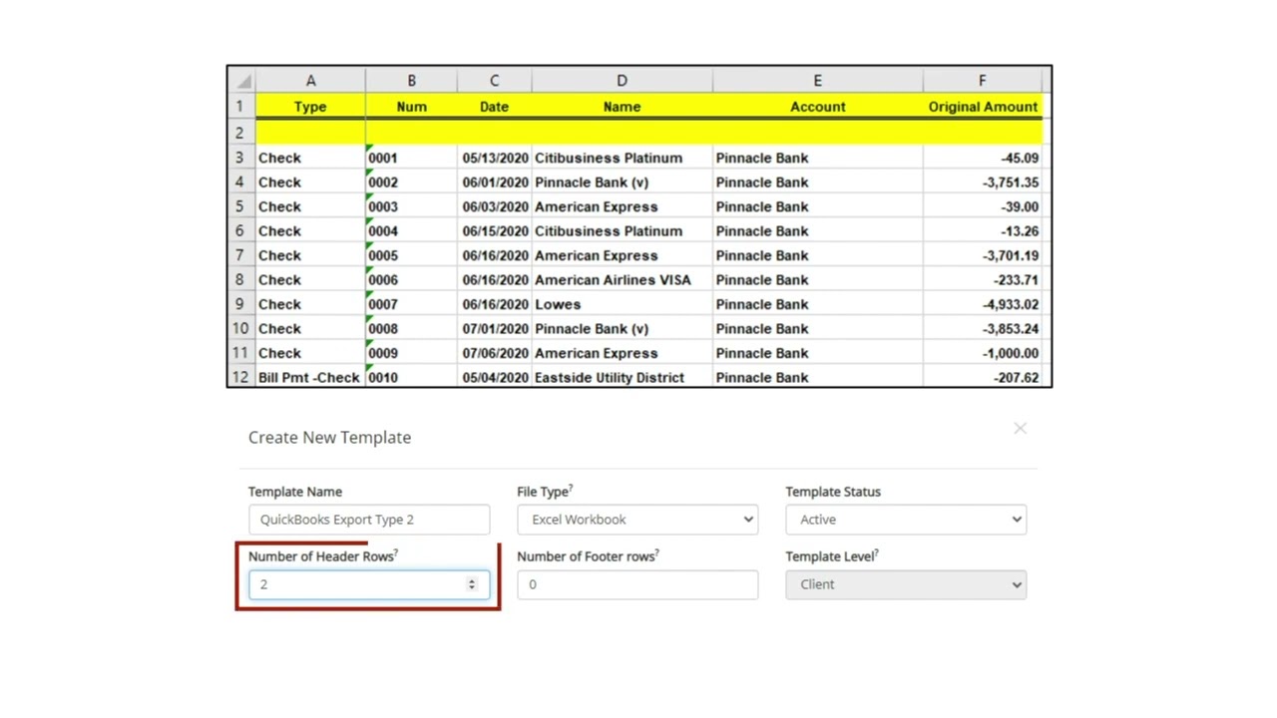Select column C header in spreadsheet
Image resolution: width=1277 pixels, height=718 pixels.
pos(494,81)
